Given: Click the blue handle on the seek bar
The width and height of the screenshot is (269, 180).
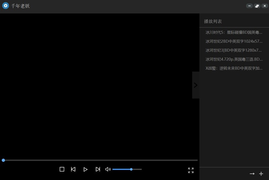Looking at the screenshot, I should [x=3, y=160].
